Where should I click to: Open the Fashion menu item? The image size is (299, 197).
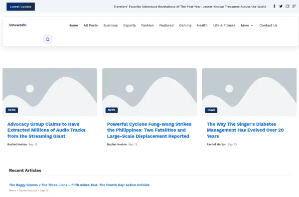148,25
